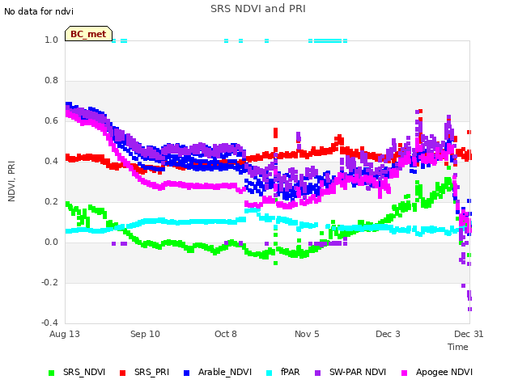Click the cyan fPAR legend swatch
The height and width of the screenshot is (388, 518).
point(270,373)
